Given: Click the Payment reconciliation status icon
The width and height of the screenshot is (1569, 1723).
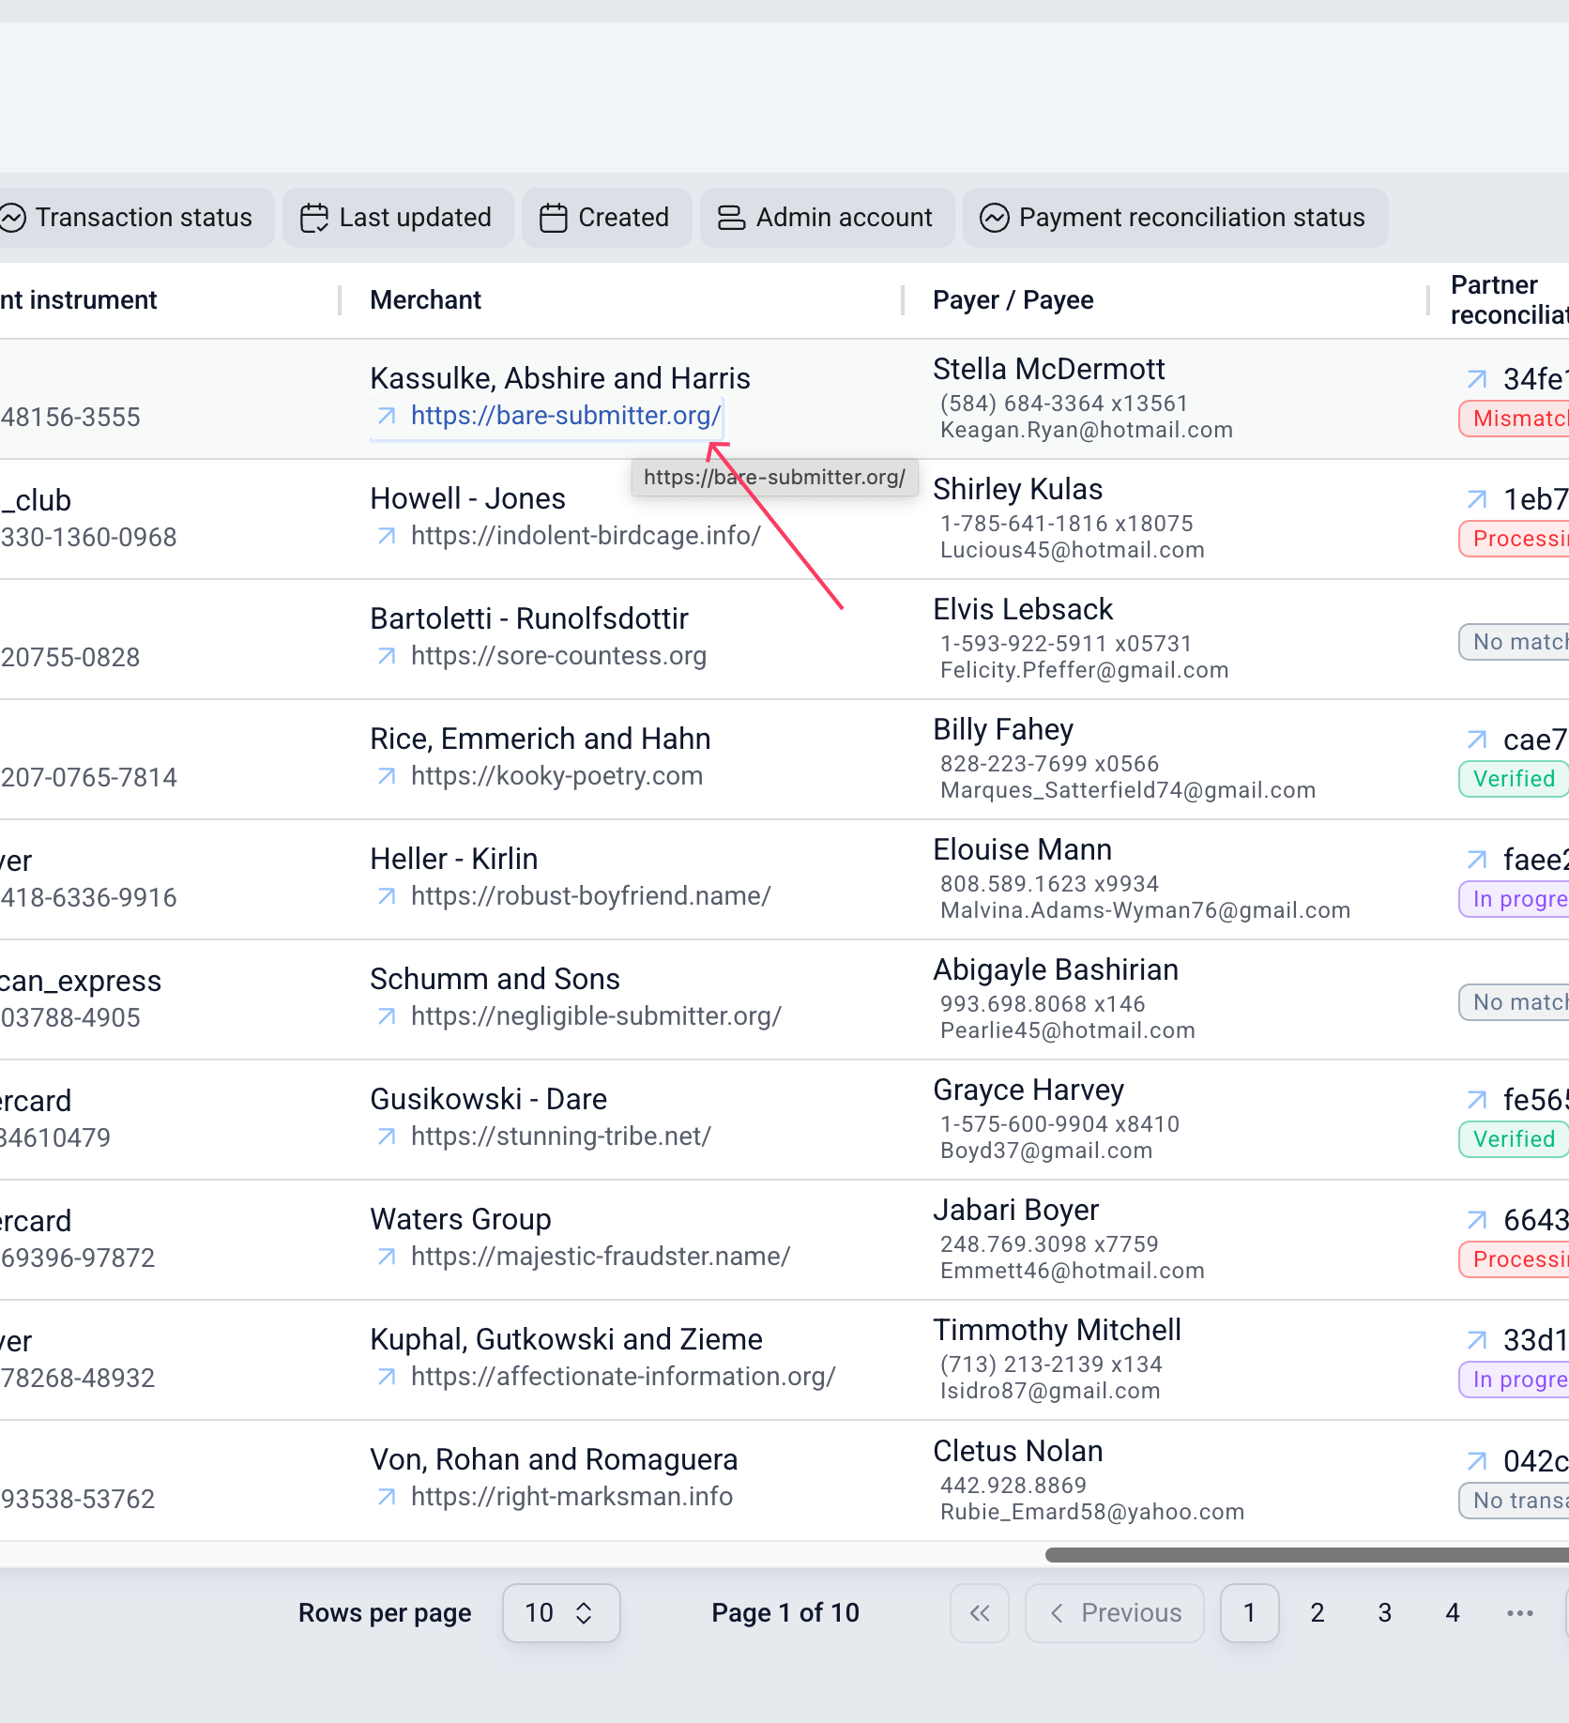Looking at the screenshot, I should pos(995,218).
